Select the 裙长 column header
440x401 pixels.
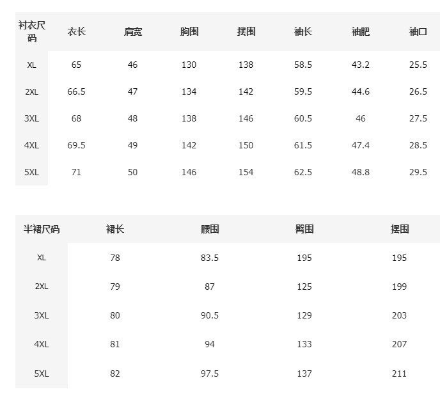tap(115, 229)
